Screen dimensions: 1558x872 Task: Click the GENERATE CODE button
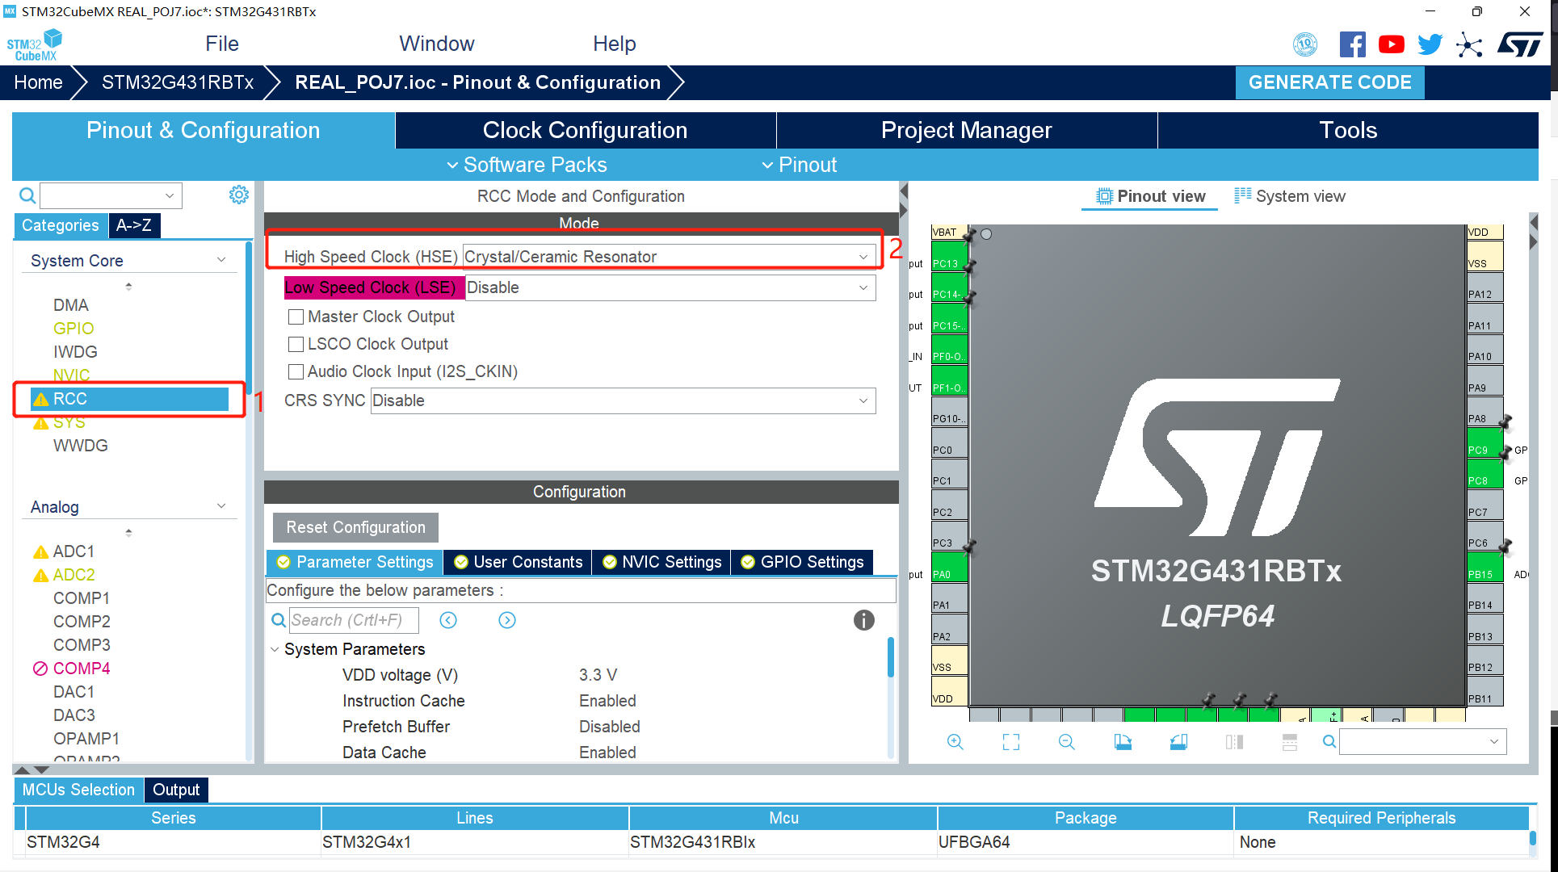pyautogui.click(x=1329, y=82)
